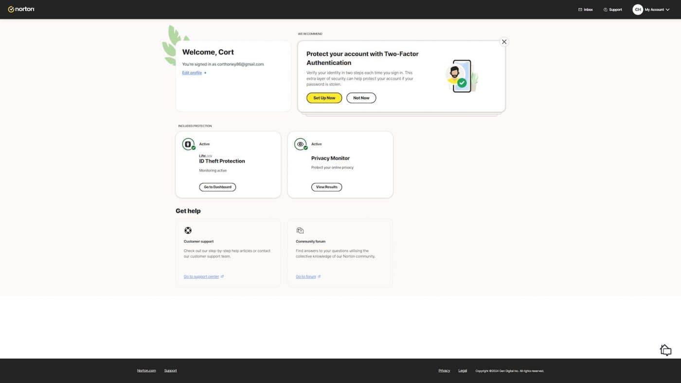Viewport: 681px width, 383px height.
Task: Dismiss the Two-Factor Authentication recommendation
Action: click(504, 41)
